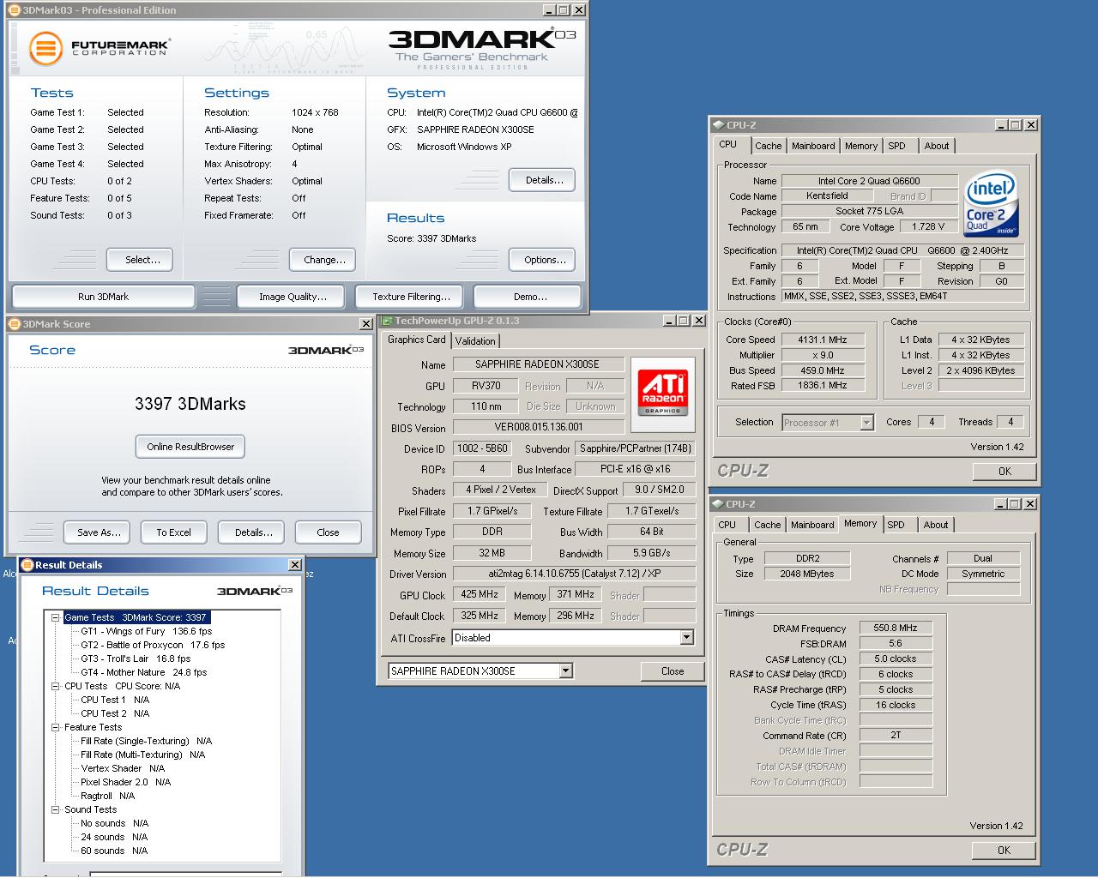Image resolution: width=1098 pixels, height=878 pixels.
Task: Select GT1 - Wings of Fury result row
Action: click(146, 631)
